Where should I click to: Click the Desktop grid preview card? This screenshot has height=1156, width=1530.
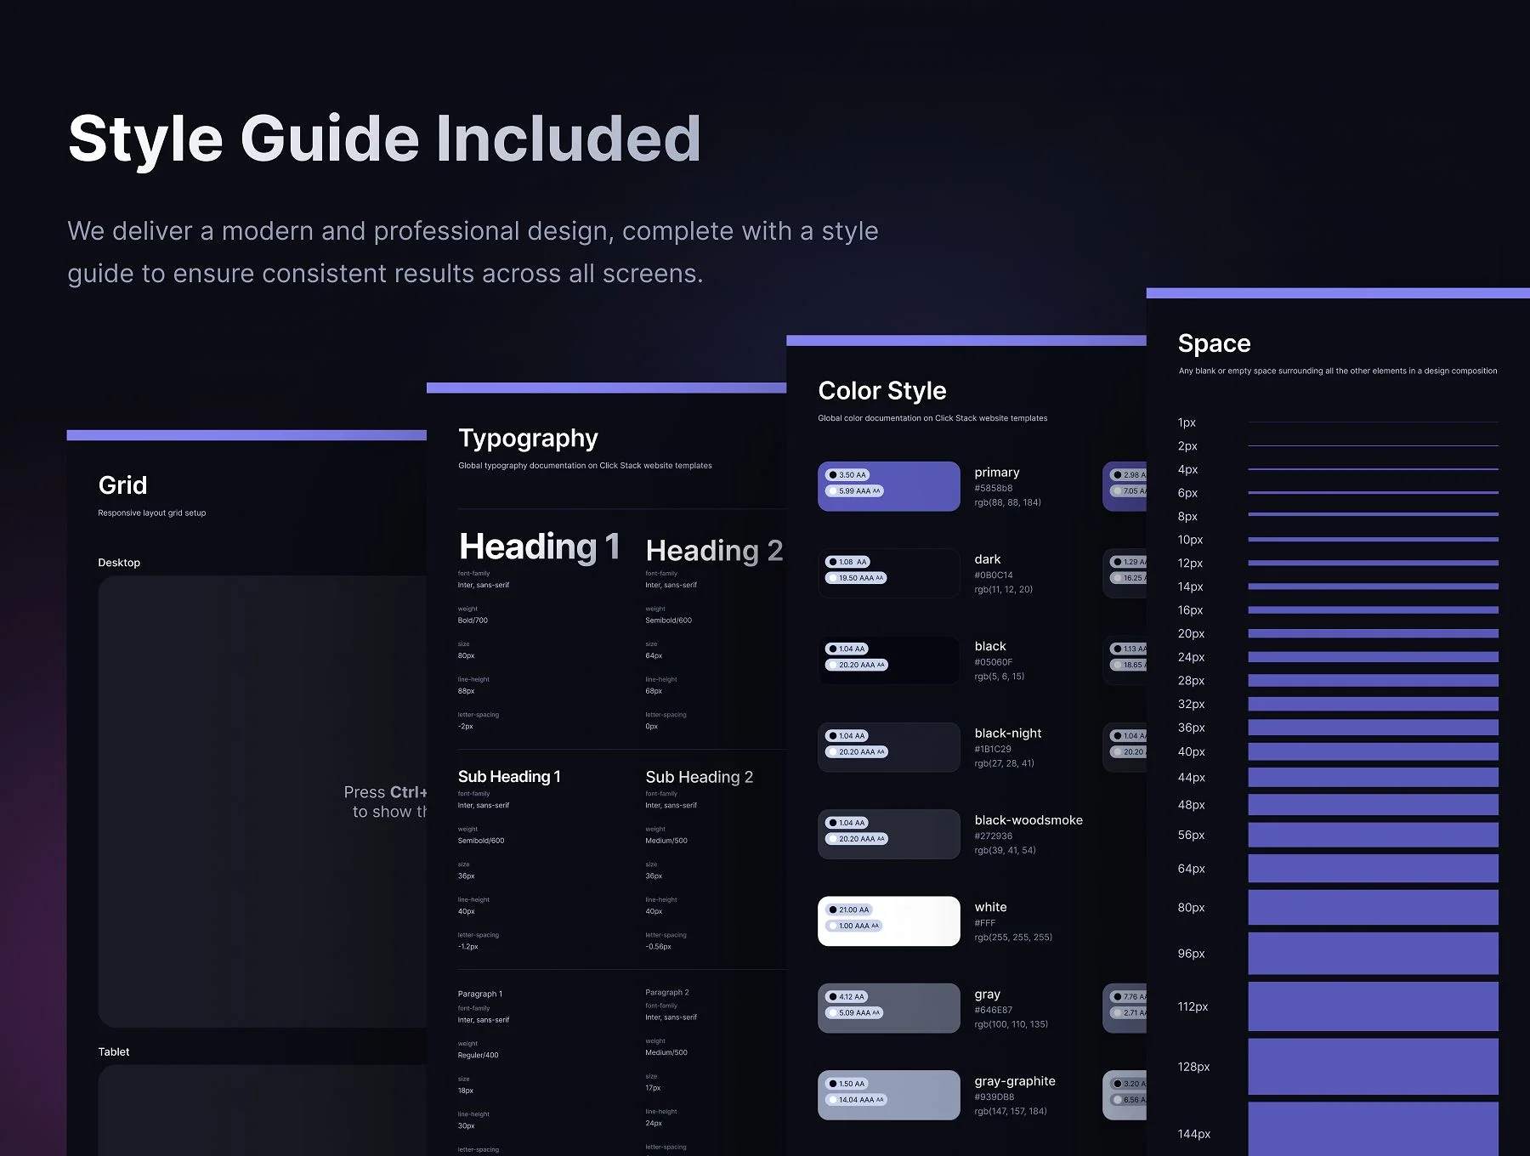[263, 802]
